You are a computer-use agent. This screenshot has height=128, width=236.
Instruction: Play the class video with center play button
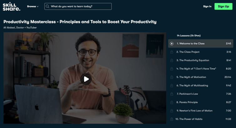coord(86,79)
